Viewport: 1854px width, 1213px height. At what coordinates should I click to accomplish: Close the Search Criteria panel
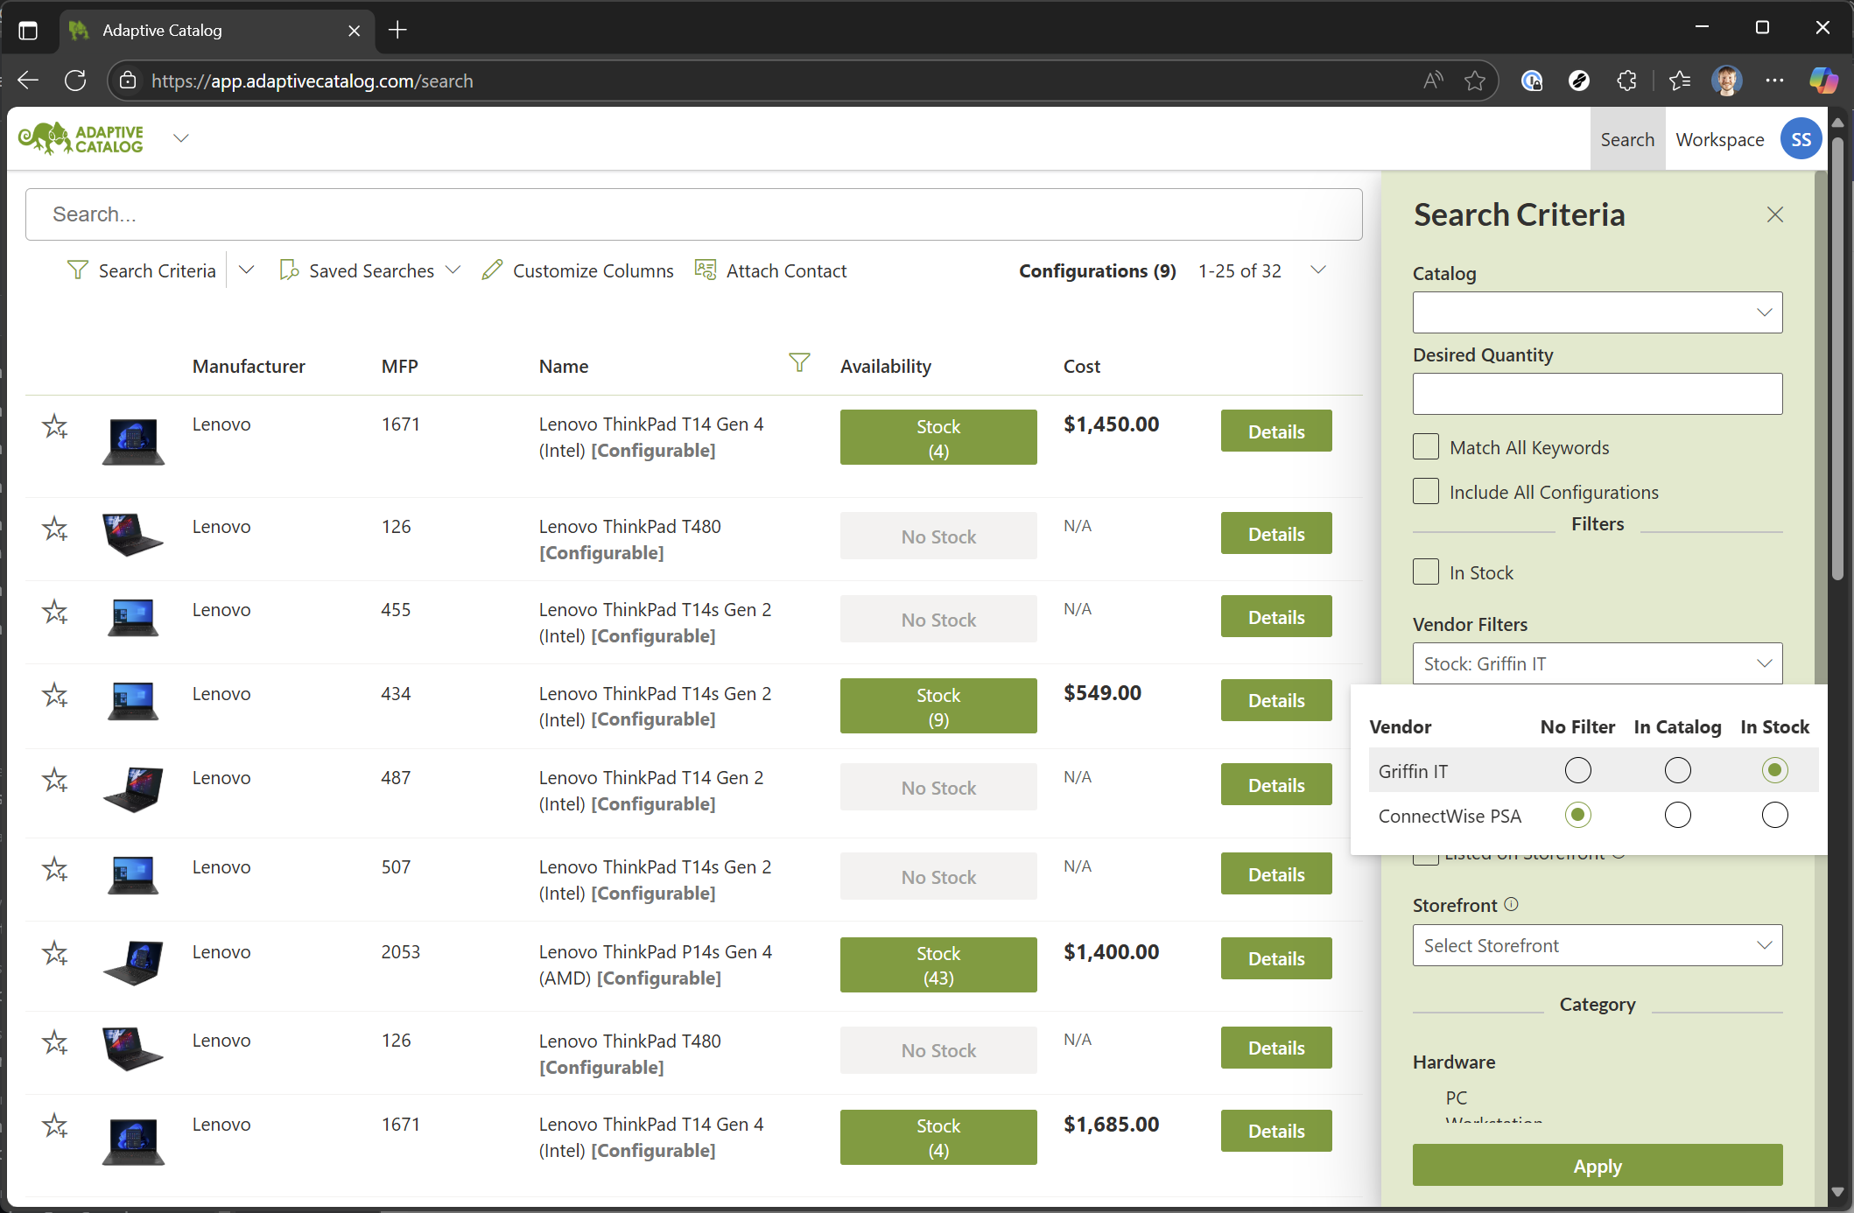(1774, 214)
